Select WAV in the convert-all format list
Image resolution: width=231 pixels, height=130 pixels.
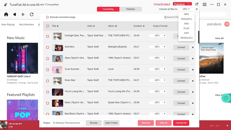(186, 24)
